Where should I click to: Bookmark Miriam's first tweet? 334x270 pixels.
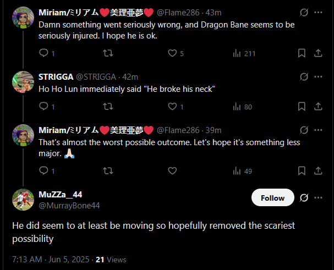[x=302, y=53]
